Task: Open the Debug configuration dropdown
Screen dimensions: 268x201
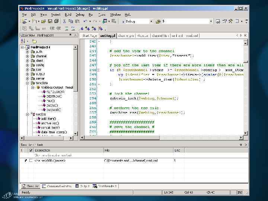Action: point(151,22)
